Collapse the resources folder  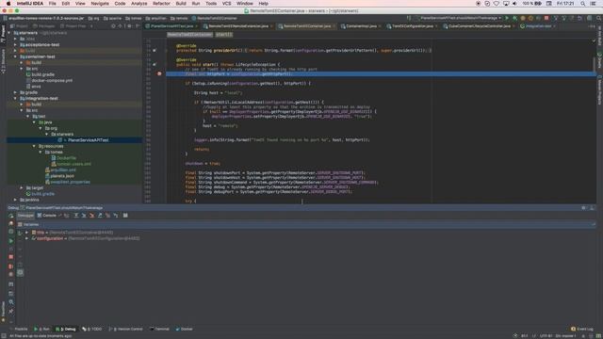click(x=34, y=147)
